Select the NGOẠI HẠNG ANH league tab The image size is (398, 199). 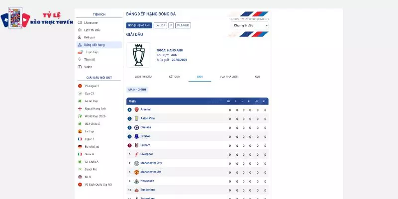point(139,25)
